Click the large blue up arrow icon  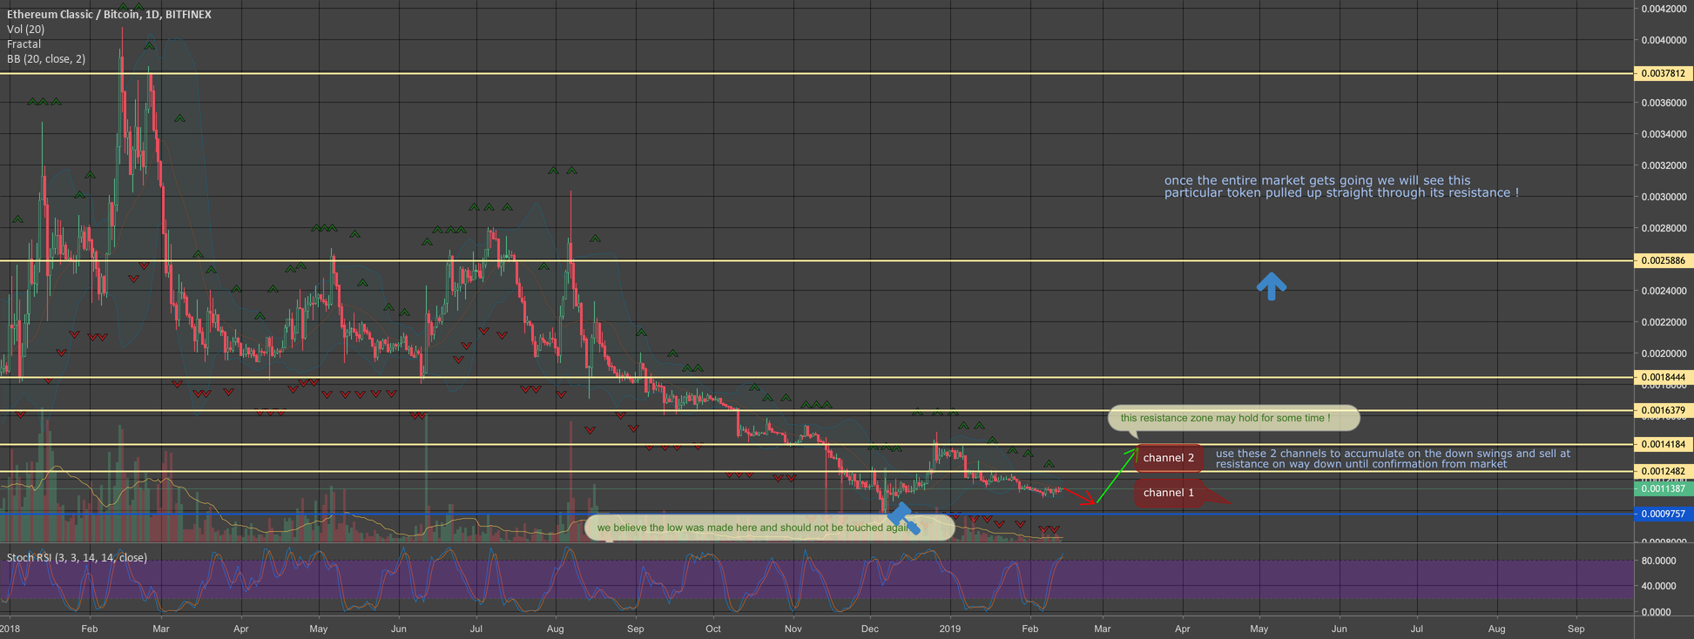[x=1272, y=286]
